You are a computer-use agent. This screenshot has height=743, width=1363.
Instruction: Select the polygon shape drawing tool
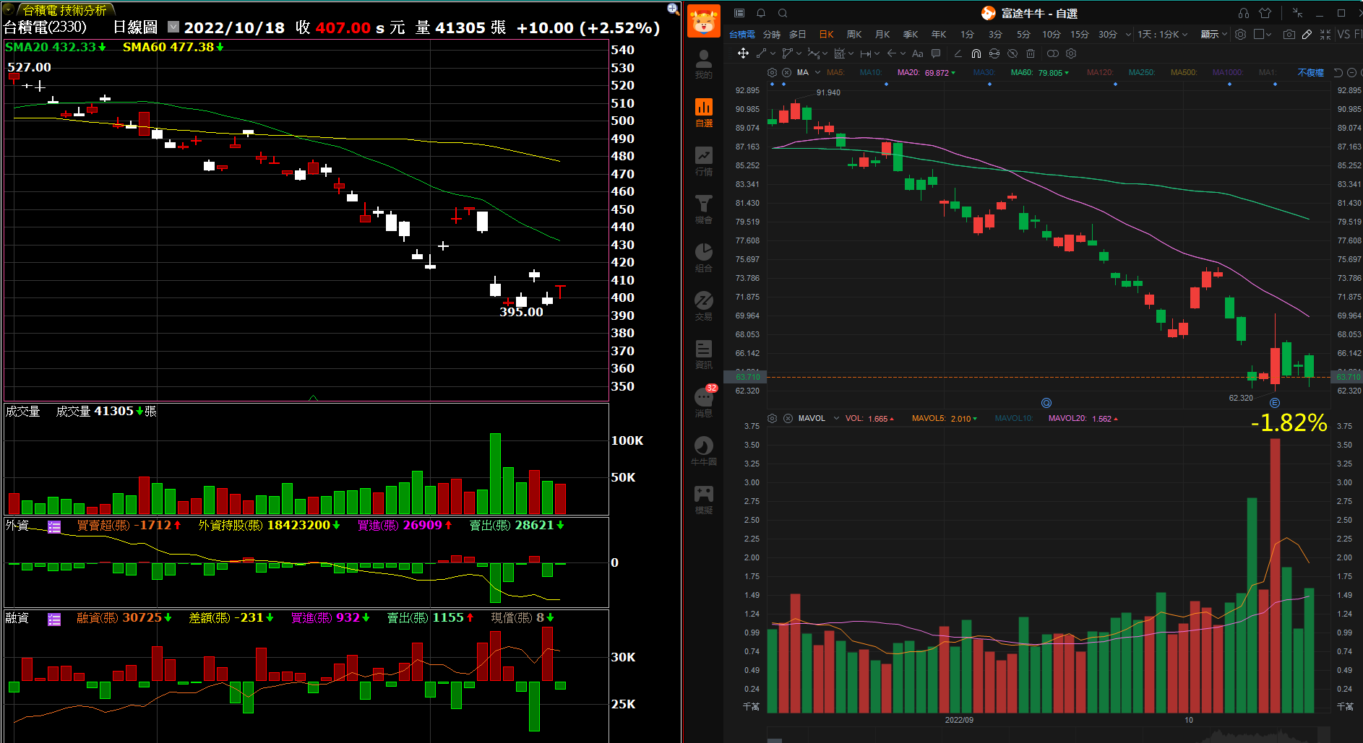click(787, 53)
